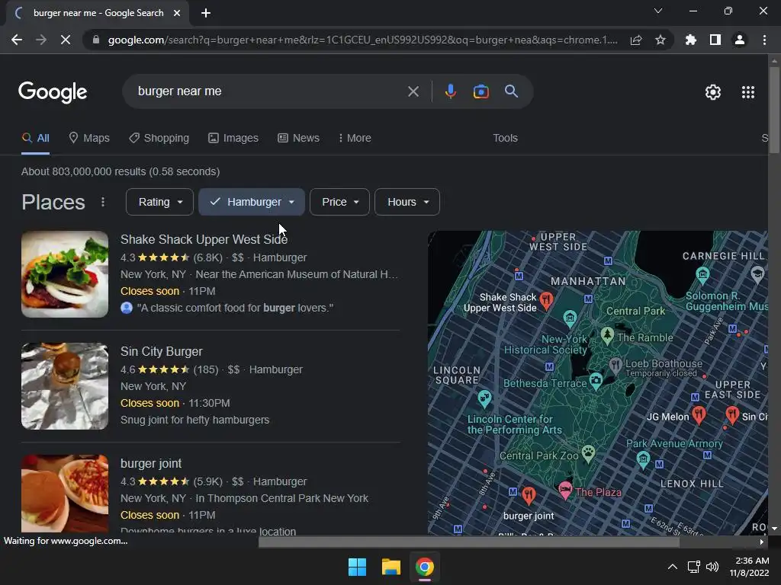Click the Google logo
781x585 pixels.
[53, 92]
